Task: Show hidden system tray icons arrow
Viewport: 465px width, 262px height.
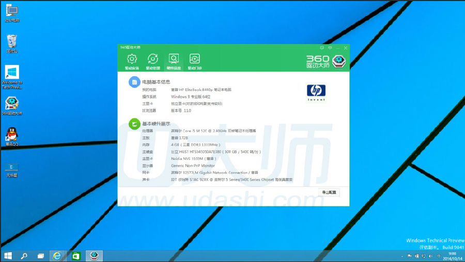Action: click(402, 256)
